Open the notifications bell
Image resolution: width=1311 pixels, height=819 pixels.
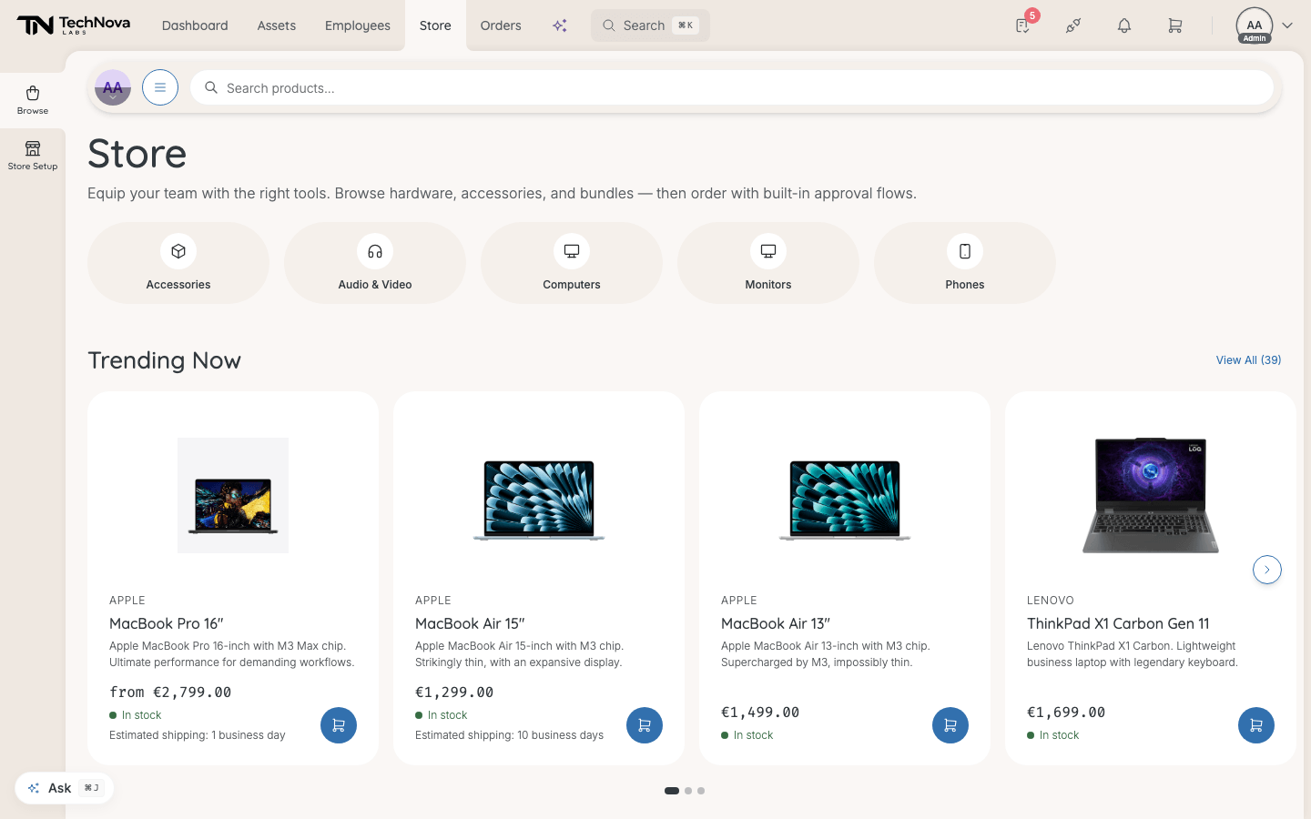(x=1124, y=25)
